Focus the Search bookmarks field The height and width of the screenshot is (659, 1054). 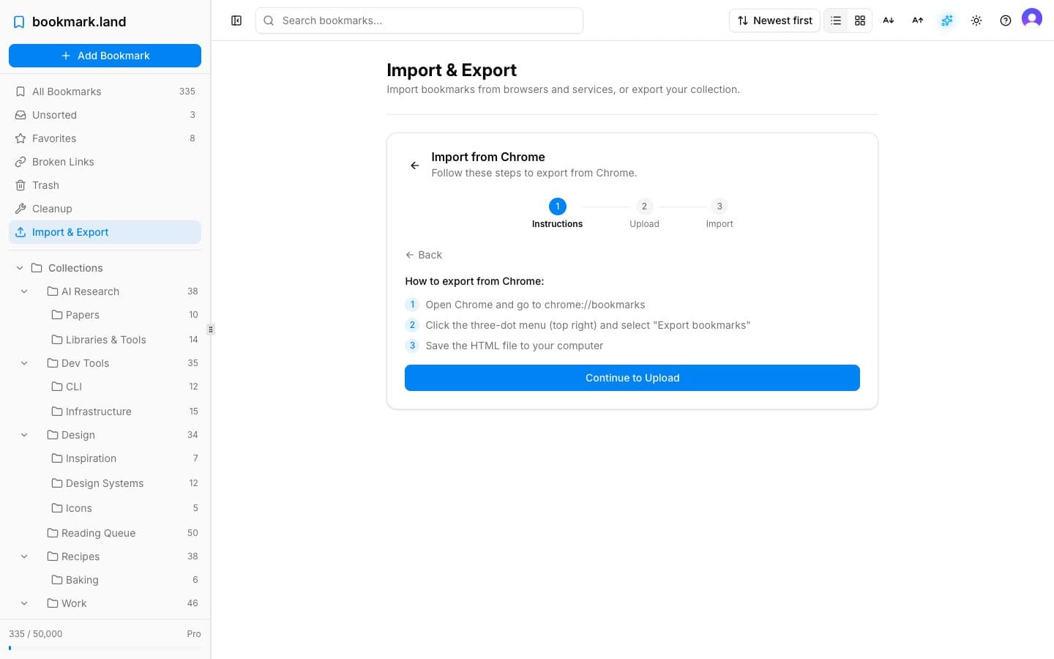[419, 21]
